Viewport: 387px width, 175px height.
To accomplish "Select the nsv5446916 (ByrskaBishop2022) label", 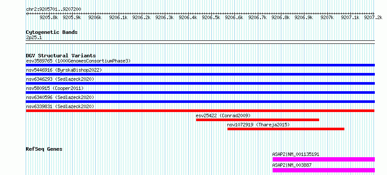I will pos(64,70).
